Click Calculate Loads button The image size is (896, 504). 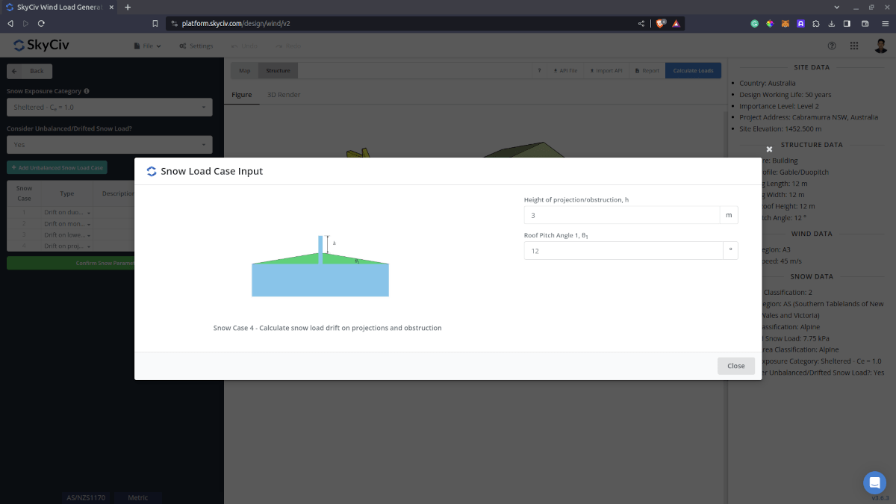point(694,71)
